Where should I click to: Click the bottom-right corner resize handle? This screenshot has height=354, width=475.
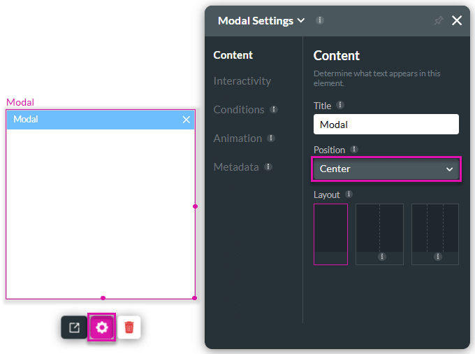tap(195, 298)
